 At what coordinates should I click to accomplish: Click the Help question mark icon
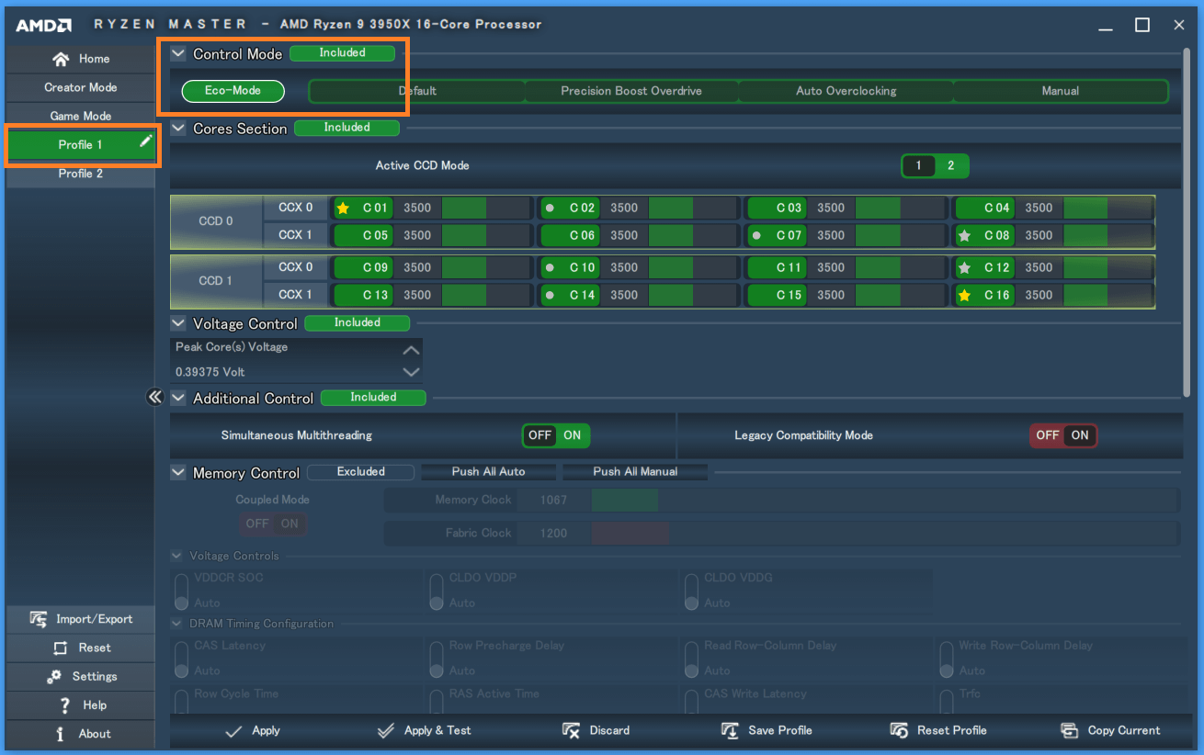coord(64,705)
